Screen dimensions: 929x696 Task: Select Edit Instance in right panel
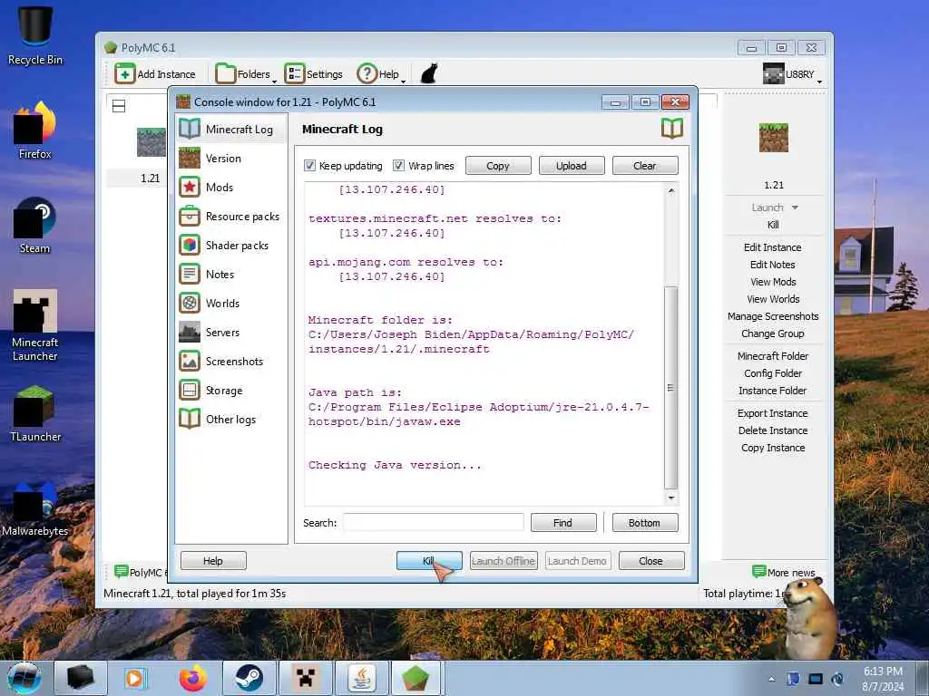773,247
